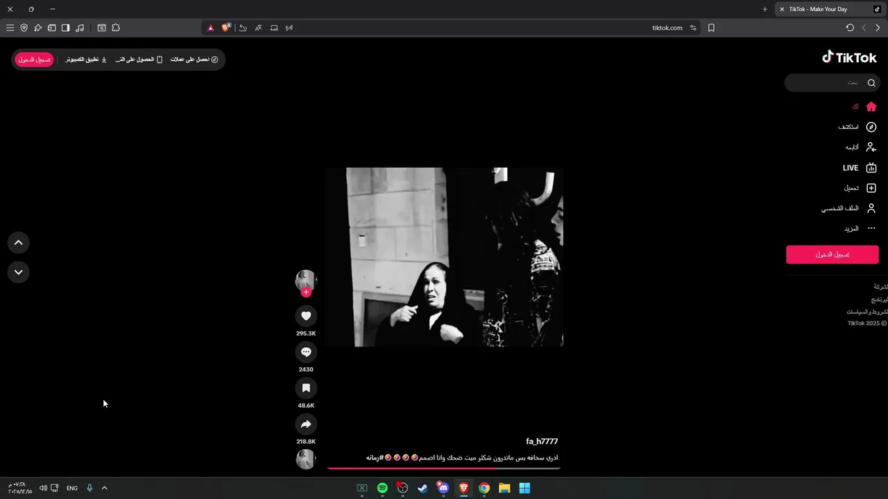Click the pin icon in the browser toolbar
This screenshot has height=499, width=888.
[37, 28]
